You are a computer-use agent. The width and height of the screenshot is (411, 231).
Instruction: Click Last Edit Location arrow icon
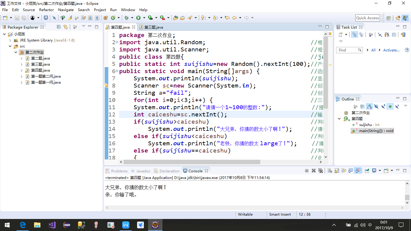coord(227,18)
